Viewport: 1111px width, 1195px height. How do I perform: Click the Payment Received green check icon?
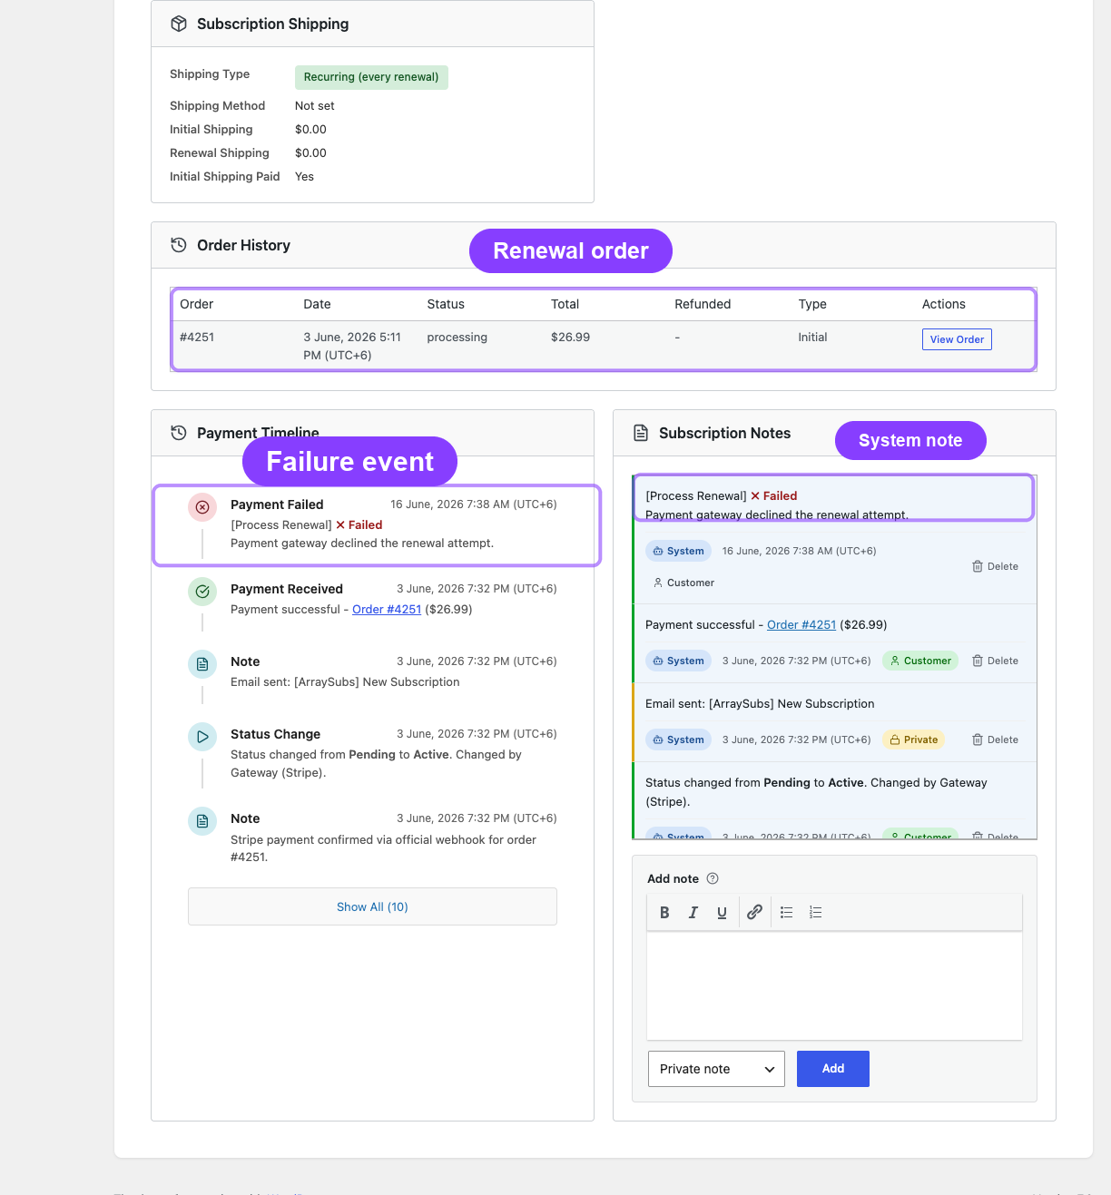click(x=202, y=592)
